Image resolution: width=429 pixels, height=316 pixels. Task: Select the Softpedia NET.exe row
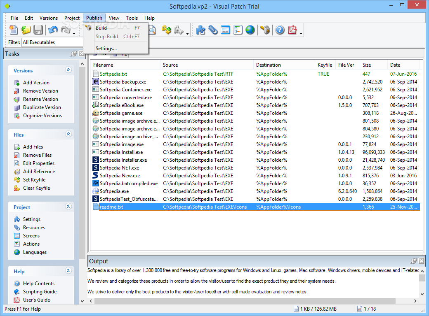pos(255,168)
